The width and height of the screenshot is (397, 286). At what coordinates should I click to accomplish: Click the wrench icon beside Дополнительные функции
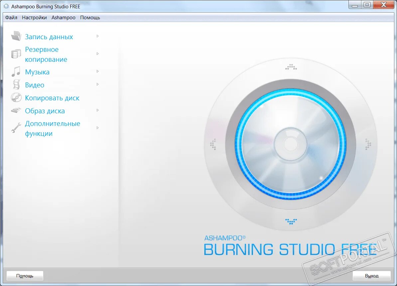coord(16,128)
